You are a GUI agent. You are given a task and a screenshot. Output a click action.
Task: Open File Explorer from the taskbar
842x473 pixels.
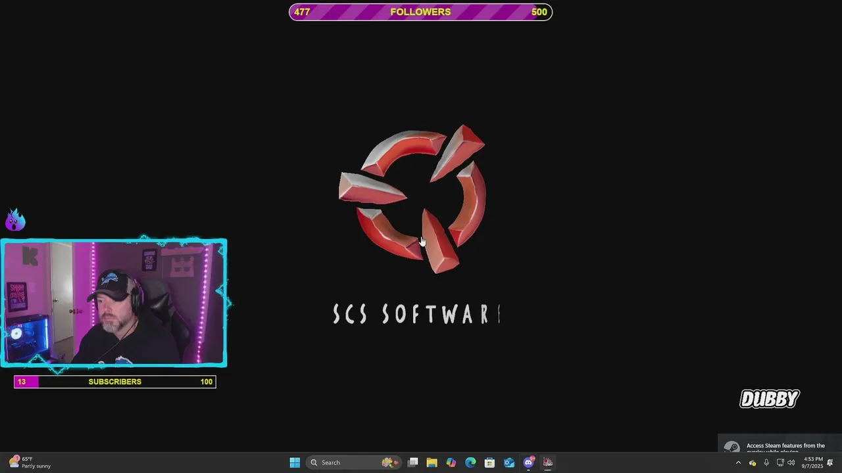tap(432, 462)
